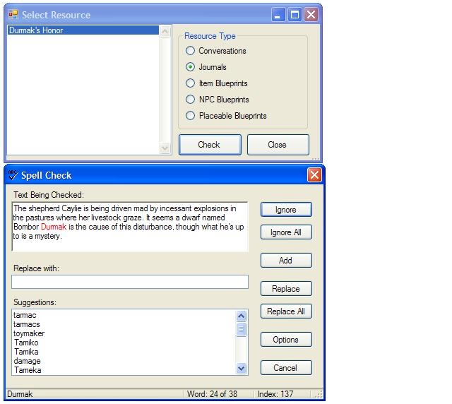Click Ignore All button
The image size is (452, 404).
coord(285,232)
